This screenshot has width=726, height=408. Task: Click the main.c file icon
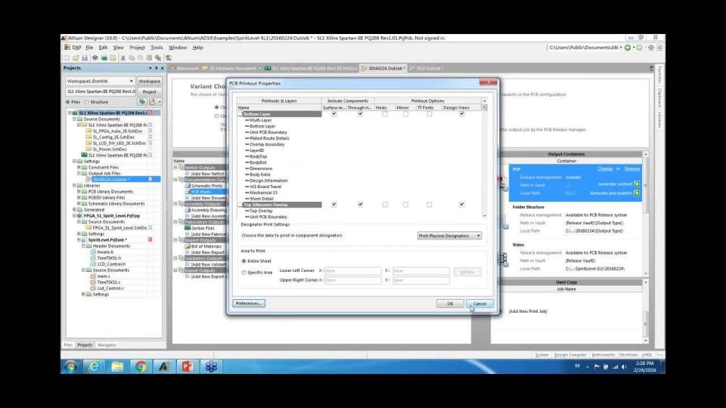(x=93, y=277)
